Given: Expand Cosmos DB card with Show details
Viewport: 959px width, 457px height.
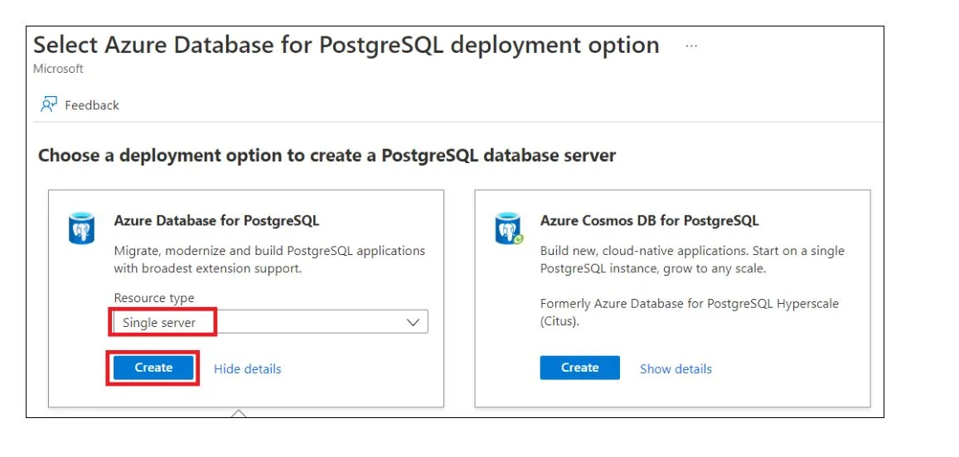Looking at the screenshot, I should (676, 369).
